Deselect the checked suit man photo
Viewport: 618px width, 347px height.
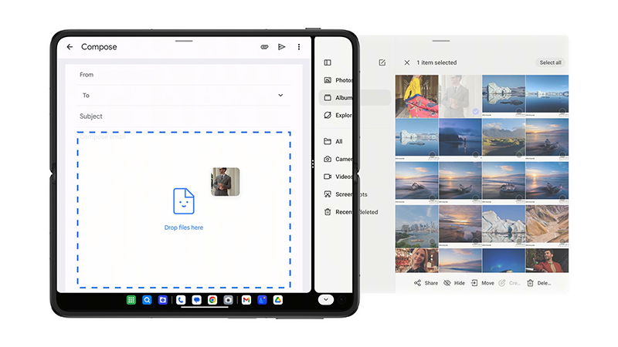[460, 96]
